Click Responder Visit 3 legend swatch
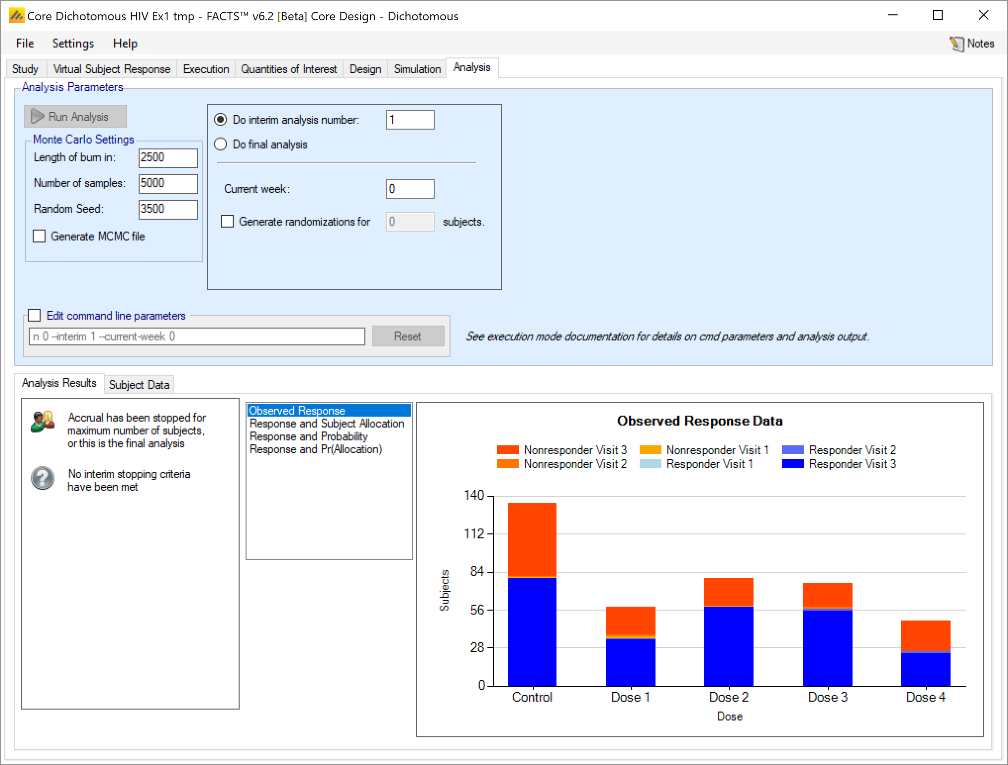Image resolution: width=1008 pixels, height=765 pixels. coord(793,464)
